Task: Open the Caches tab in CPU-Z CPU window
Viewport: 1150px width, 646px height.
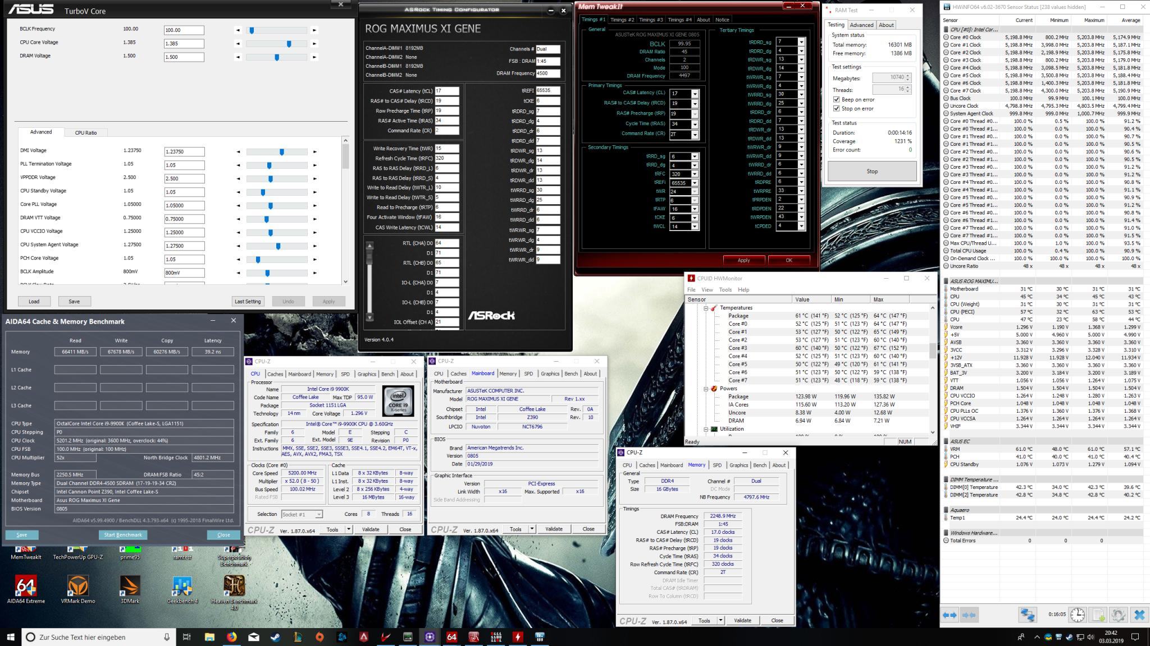Action: [275, 374]
